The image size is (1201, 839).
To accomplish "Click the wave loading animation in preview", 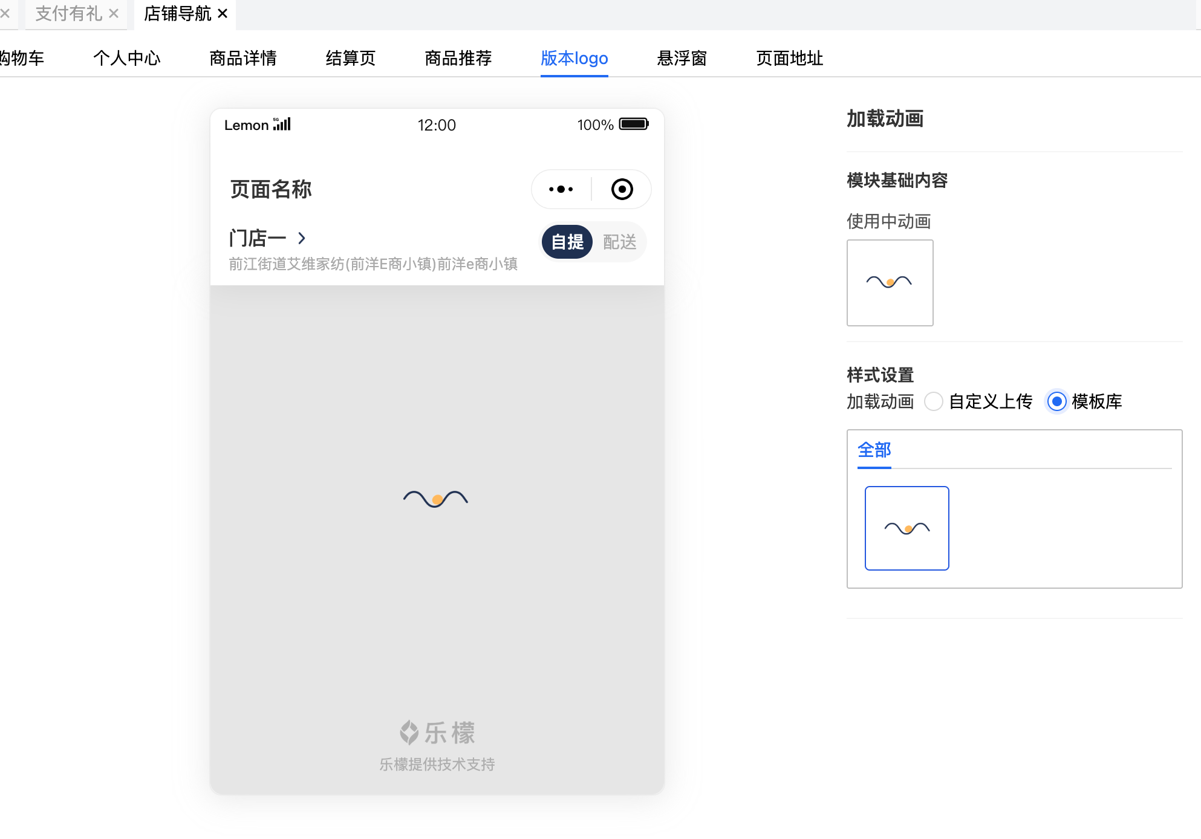I will point(435,499).
